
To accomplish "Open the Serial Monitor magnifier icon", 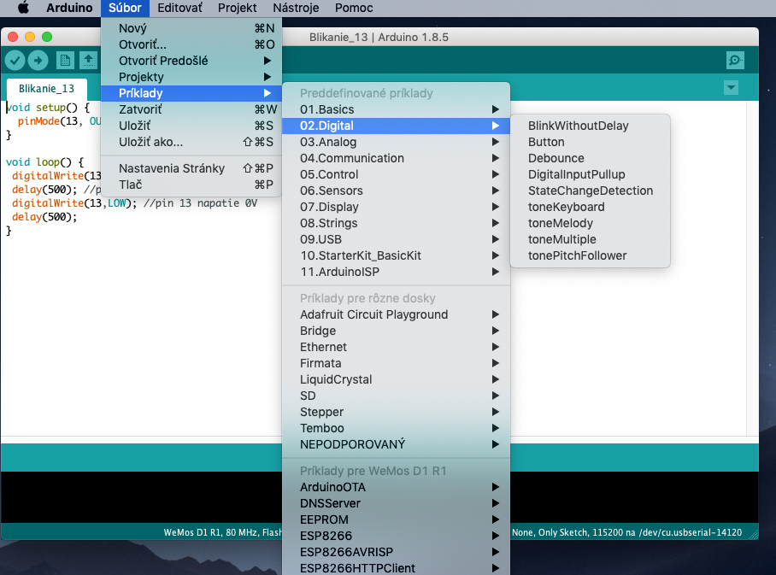I will (734, 60).
